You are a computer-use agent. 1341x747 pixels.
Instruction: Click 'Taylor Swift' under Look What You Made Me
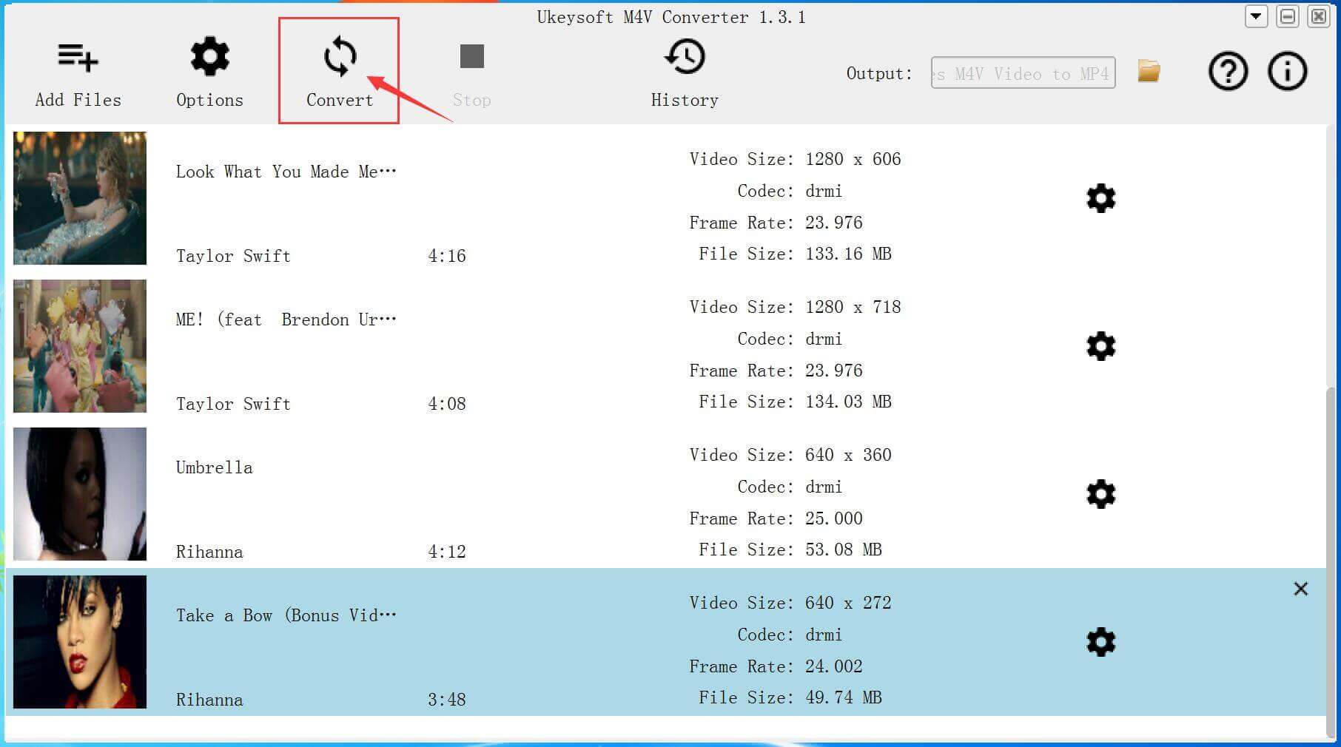(233, 256)
